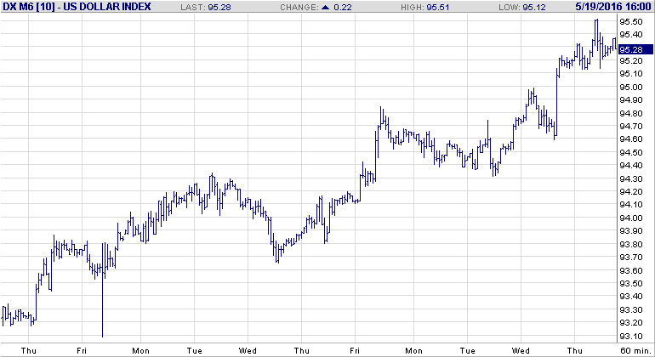The image size is (655, 357).
Task: Click the 5/19/2016 16:00 date stamp
Action: 607,7
